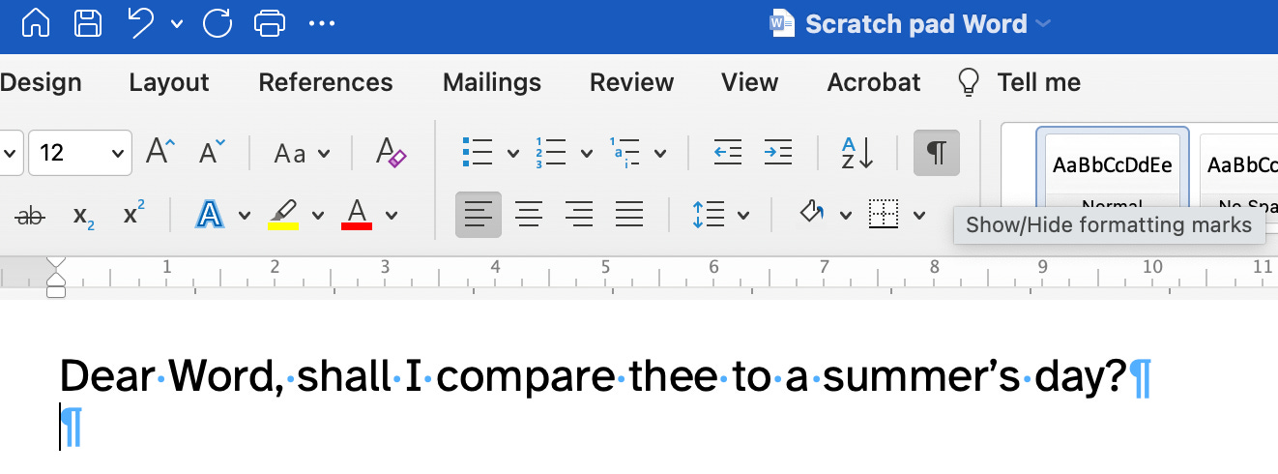The height and width of the screenshot is (474, 1278).
Task: Toggle superscript formatting
Action: (x=134, y=214)
